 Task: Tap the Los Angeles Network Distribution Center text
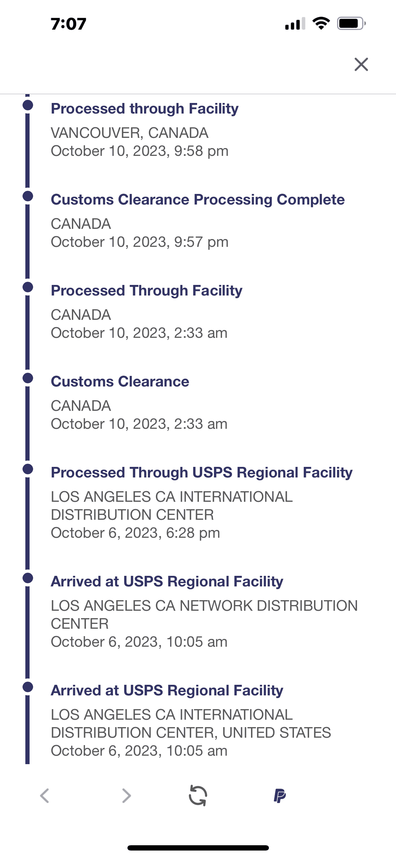[204, 614]
